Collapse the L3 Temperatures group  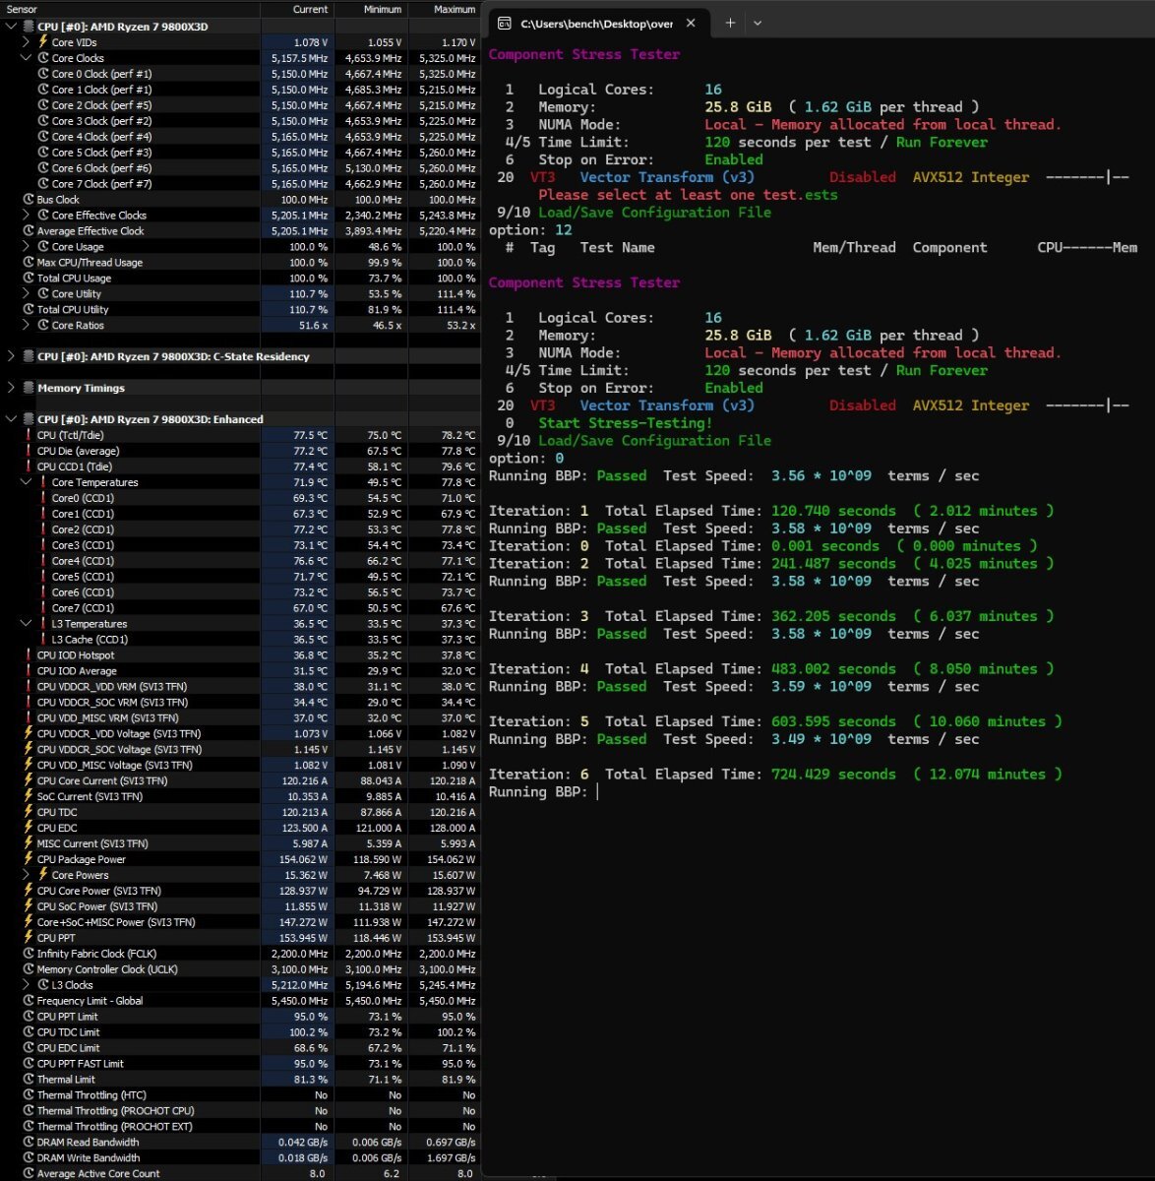[26, 624]
